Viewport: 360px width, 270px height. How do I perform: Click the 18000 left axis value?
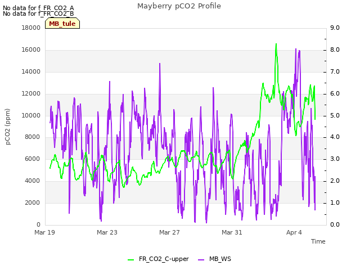coord(31,28)
